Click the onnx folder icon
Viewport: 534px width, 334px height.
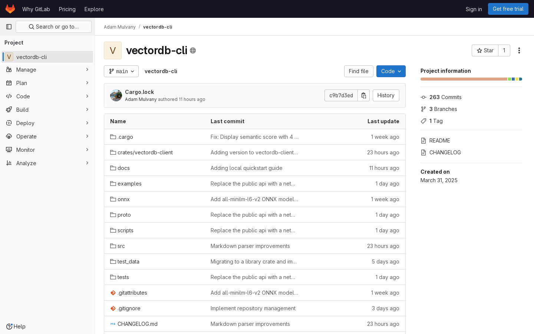tap(113, 199)
